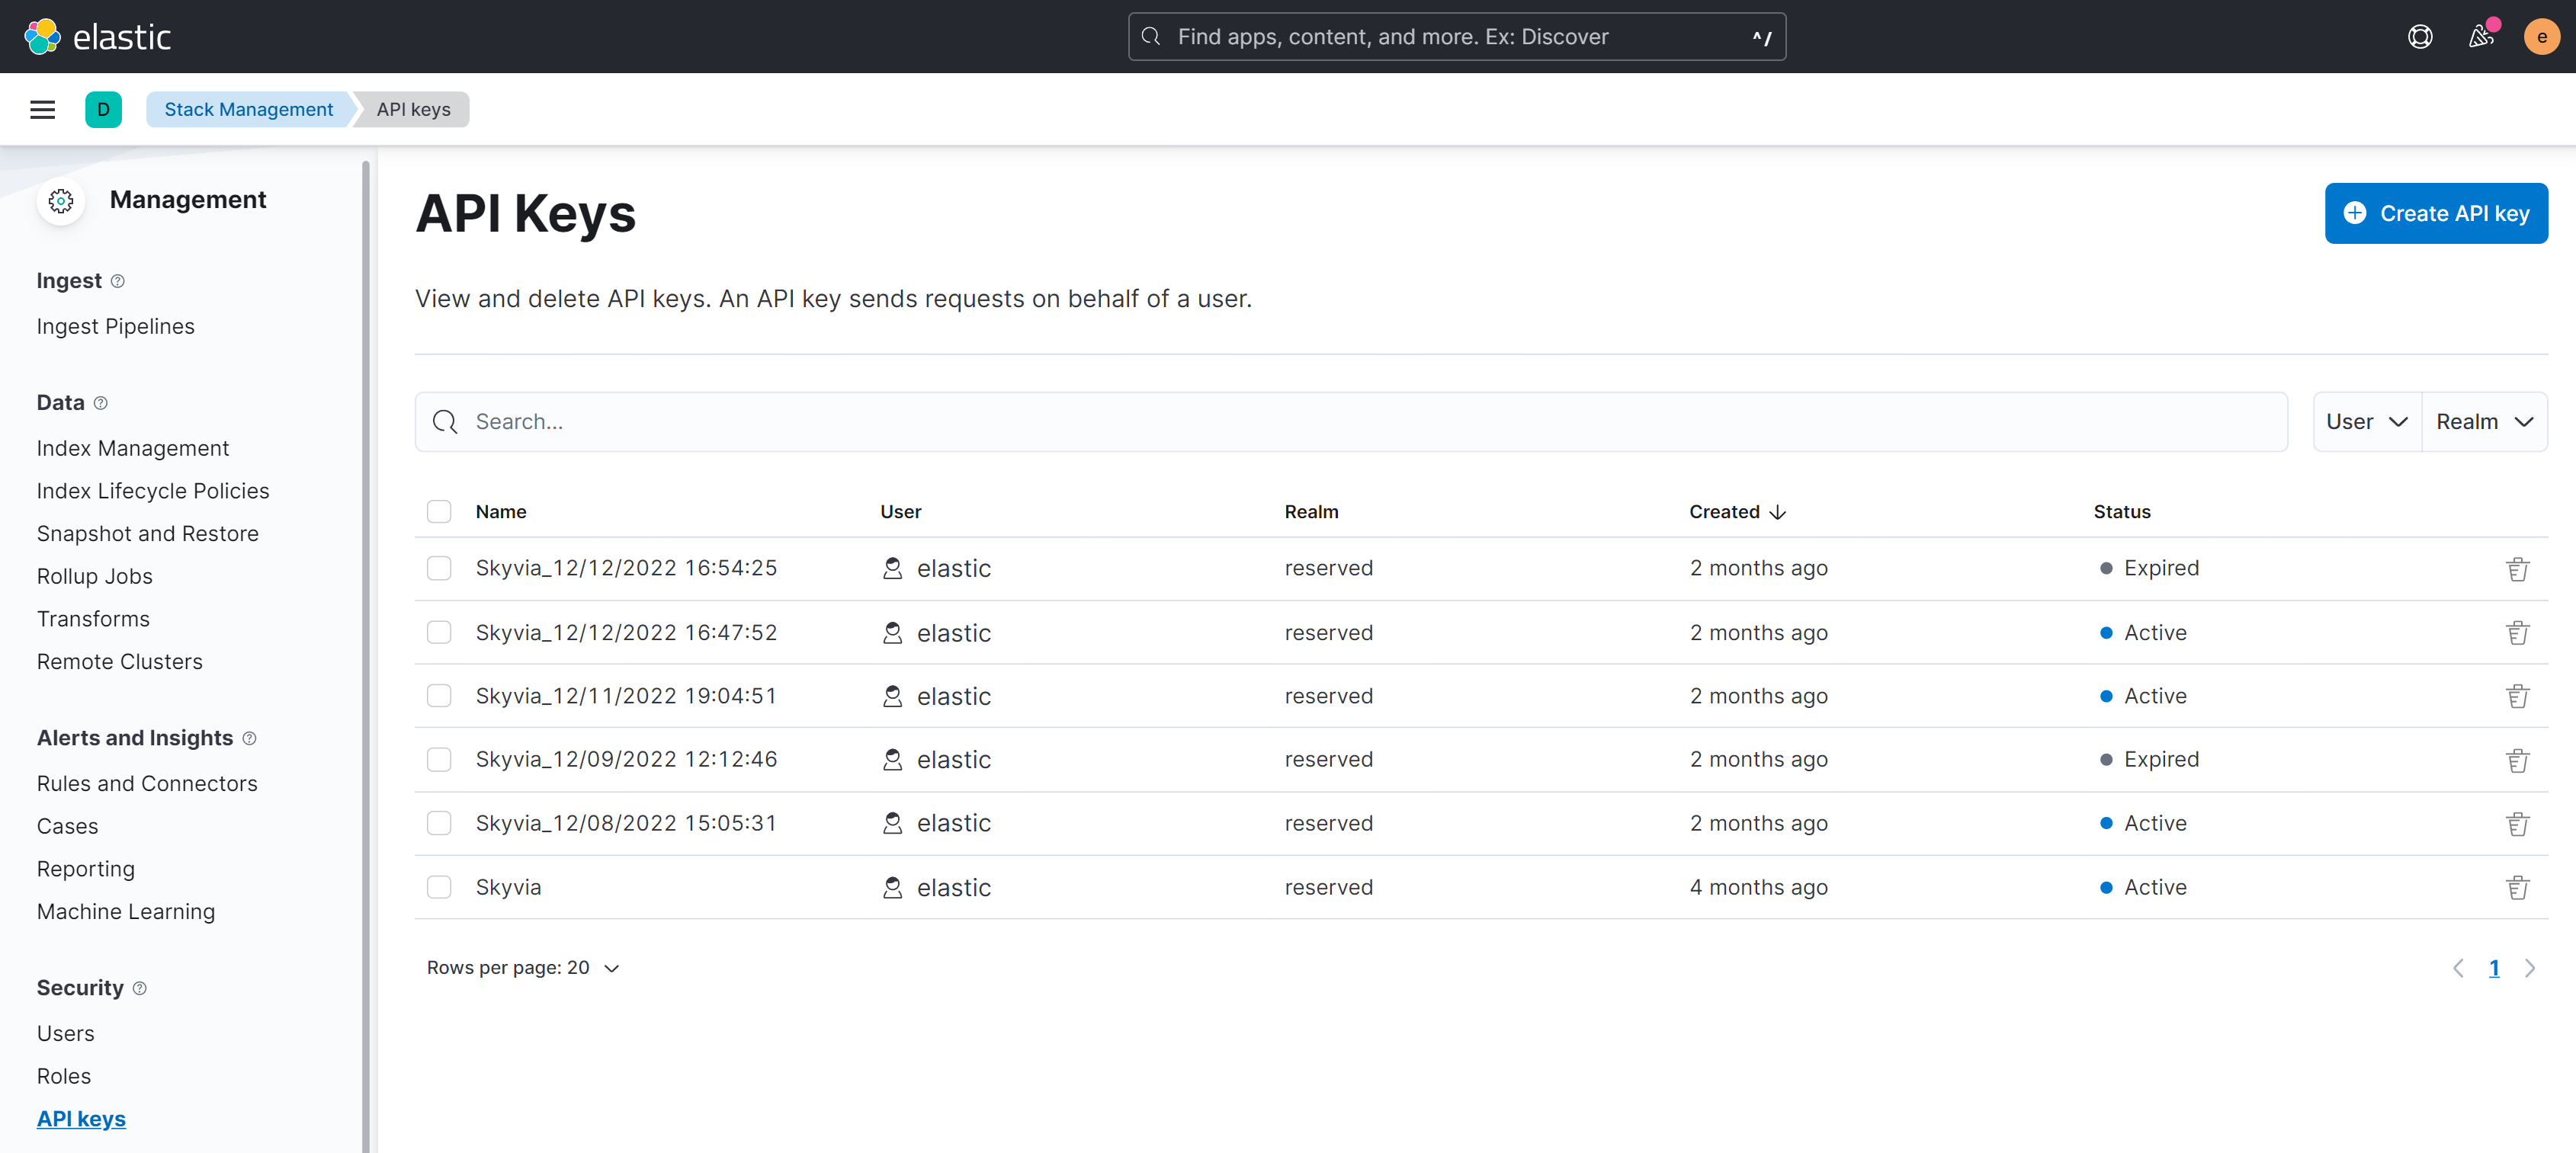
Task: Click the Name column header
Action: [501, 512]
